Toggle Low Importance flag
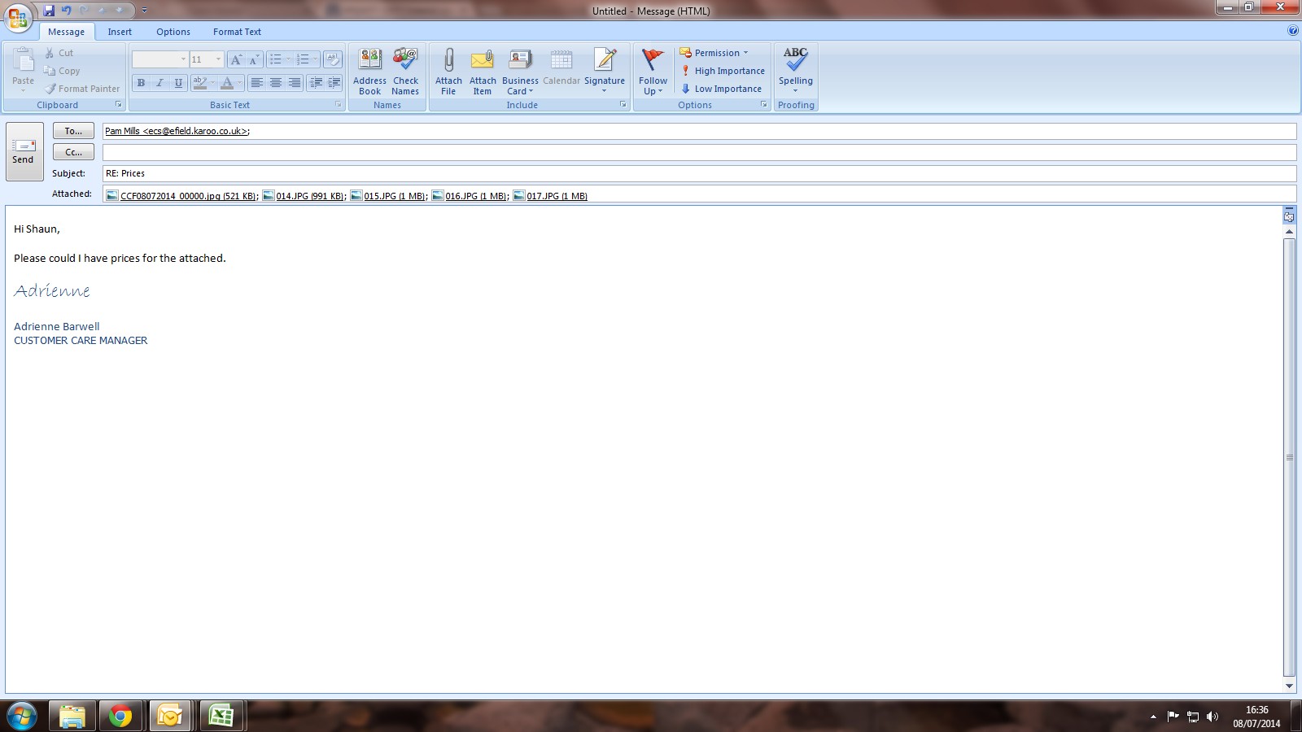 tap(721, 89)
